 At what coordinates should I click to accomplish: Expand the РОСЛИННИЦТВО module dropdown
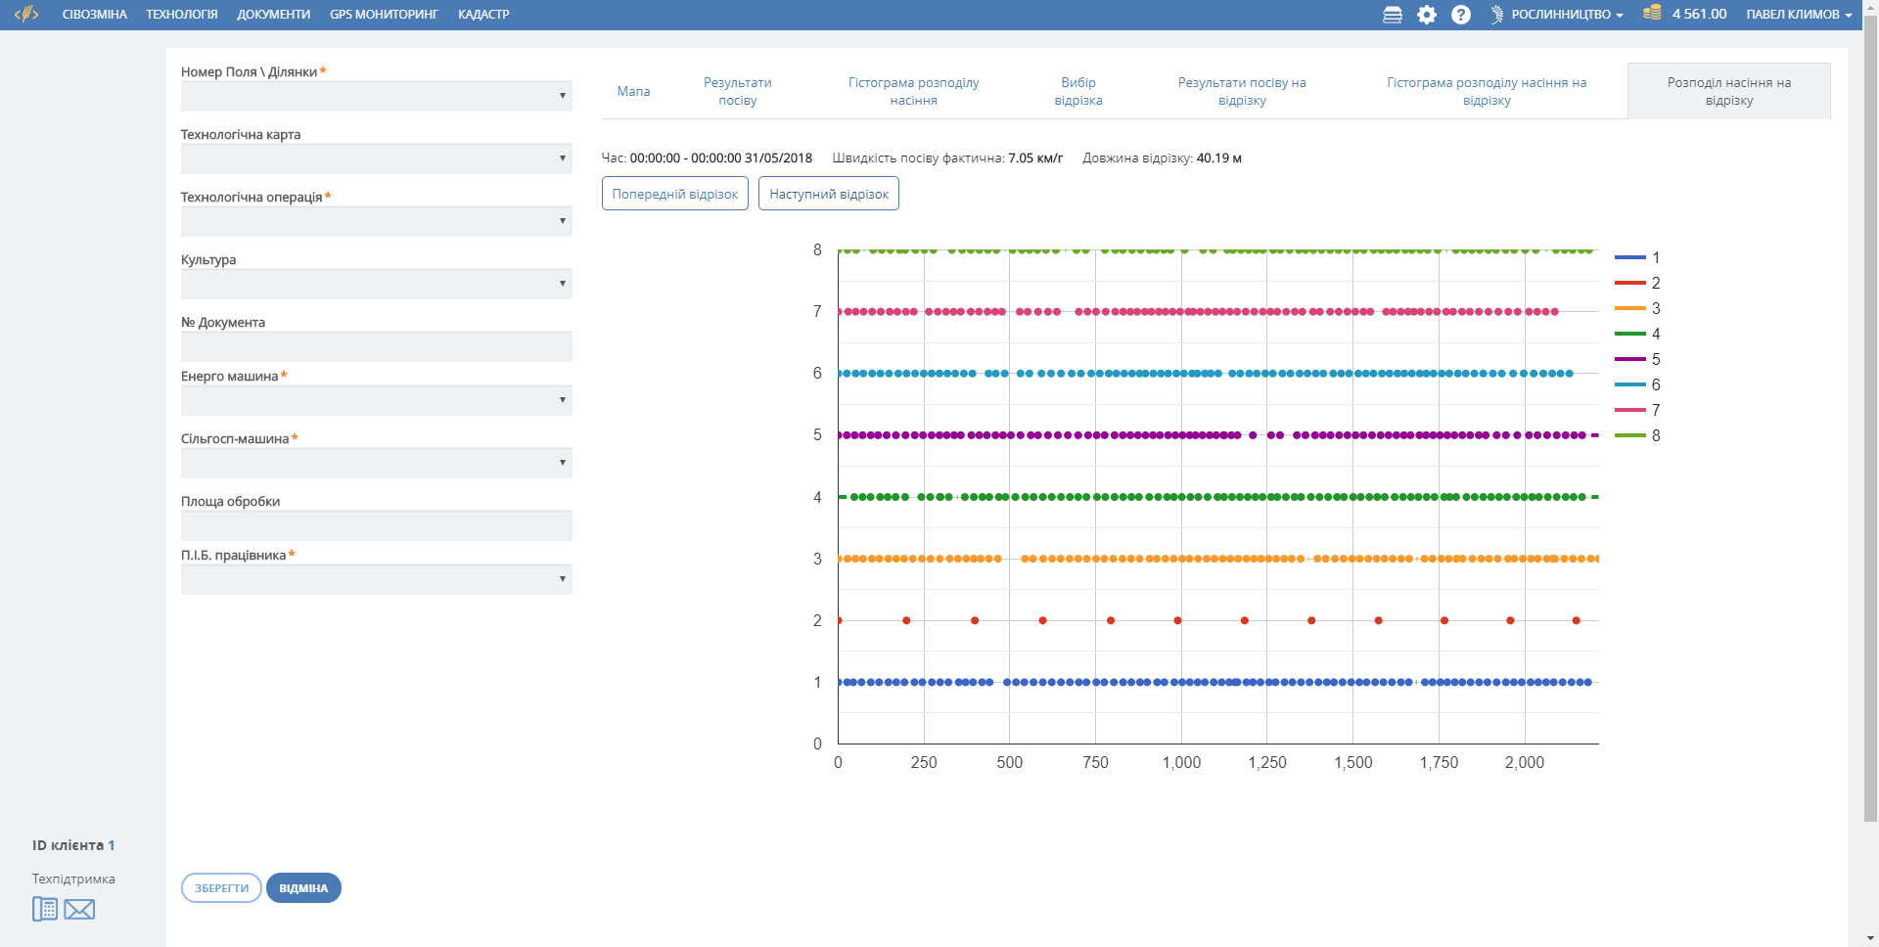pos(1558,15)
